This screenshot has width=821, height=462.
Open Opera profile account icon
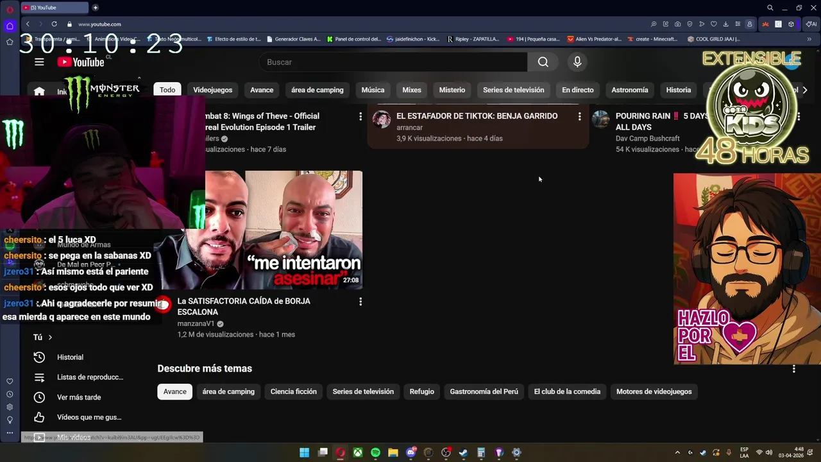[749, 24]
